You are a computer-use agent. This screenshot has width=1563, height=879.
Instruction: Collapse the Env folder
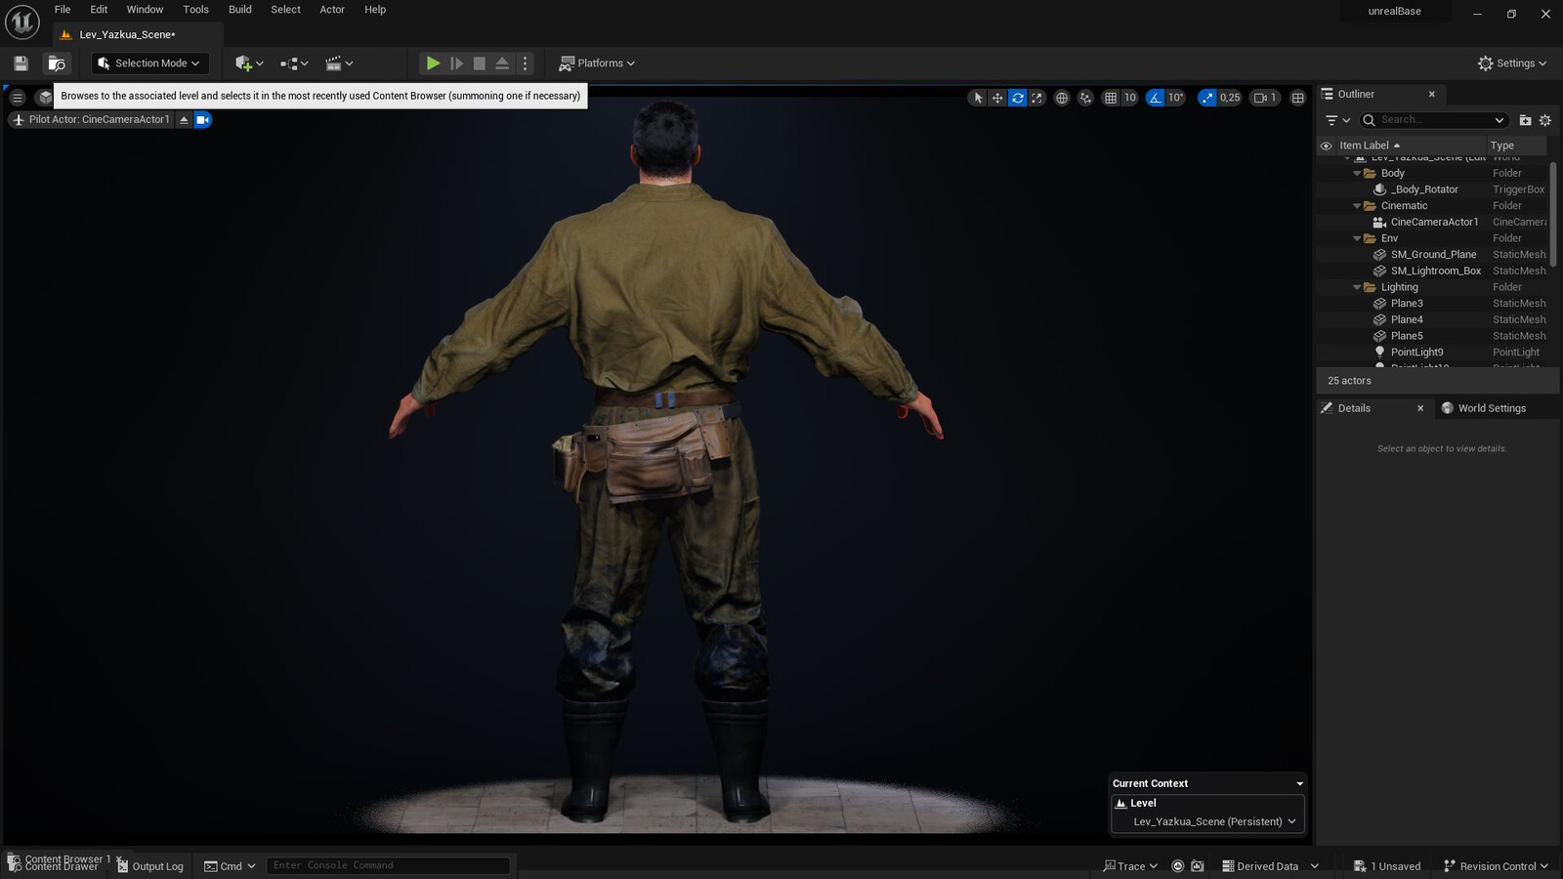point(1357,238)
